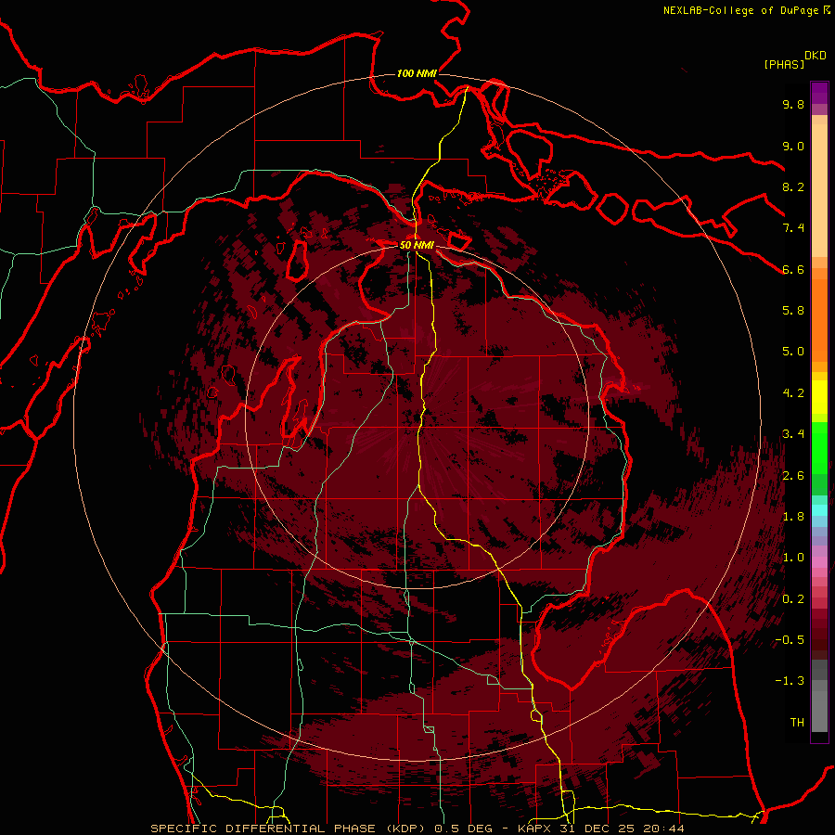Viewport: 835px width, 835px height.
Task: Click the 8.2 value on the color scale
Action: (x=793, y=186)
